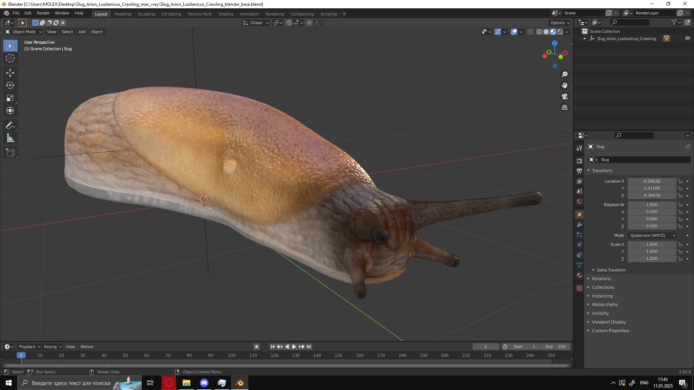Viewport: 694px width, 390px height.
Task: Open the Render properties tab
Action: click(579, 161)
